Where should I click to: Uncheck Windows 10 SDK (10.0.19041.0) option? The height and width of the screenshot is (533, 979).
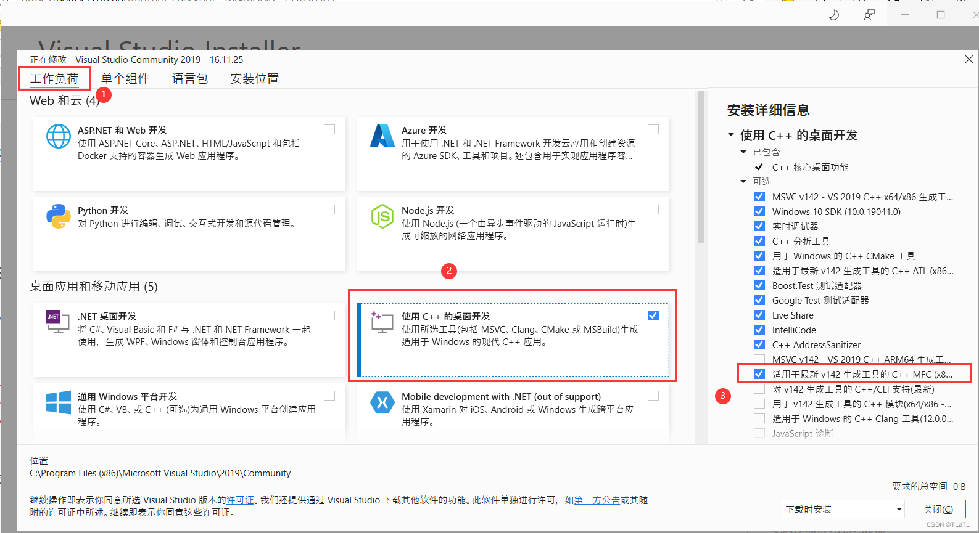pos(759,211)
